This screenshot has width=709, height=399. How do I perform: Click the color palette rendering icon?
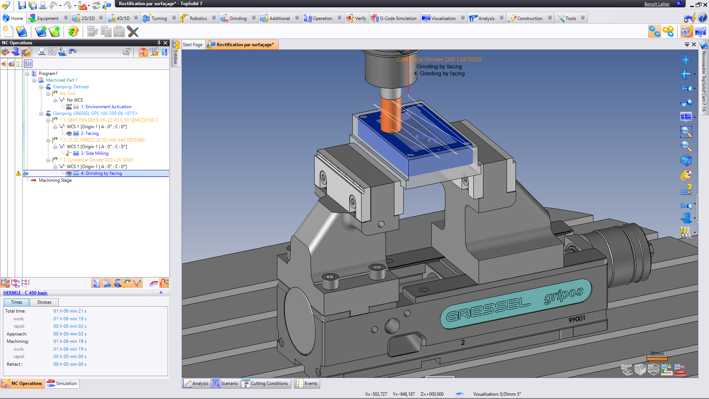(686, 175)
